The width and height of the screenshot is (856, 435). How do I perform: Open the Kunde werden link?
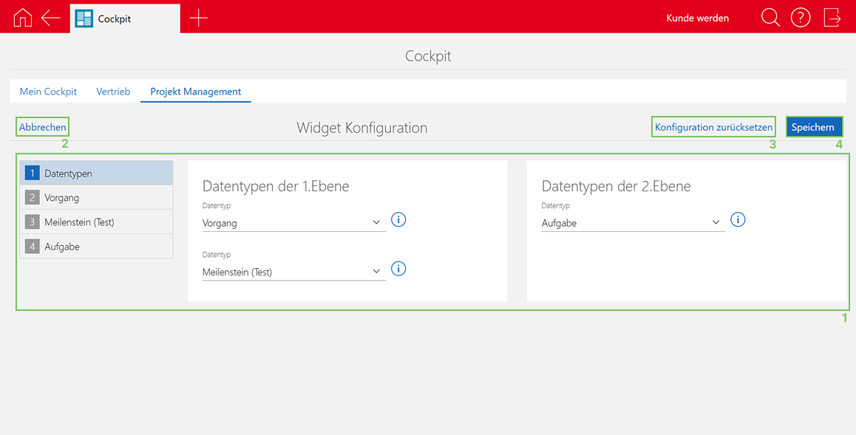pyautogui.click(x=697, y=17)
